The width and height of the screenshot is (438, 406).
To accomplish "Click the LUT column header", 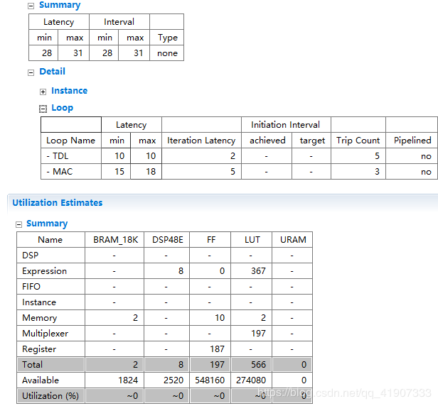I will tap(252, 239).
